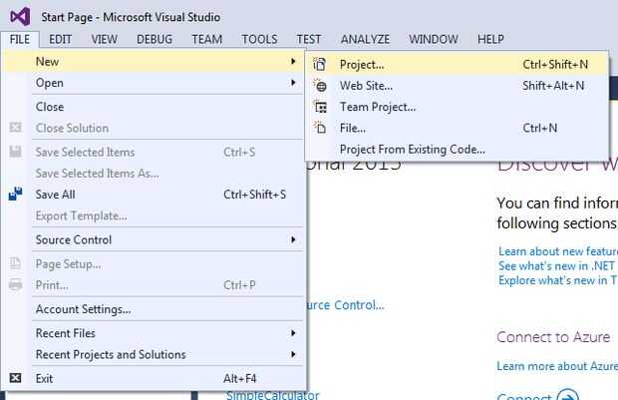Open the DEBUG menu
The image size is (618, 400).
tap(154, 40)
